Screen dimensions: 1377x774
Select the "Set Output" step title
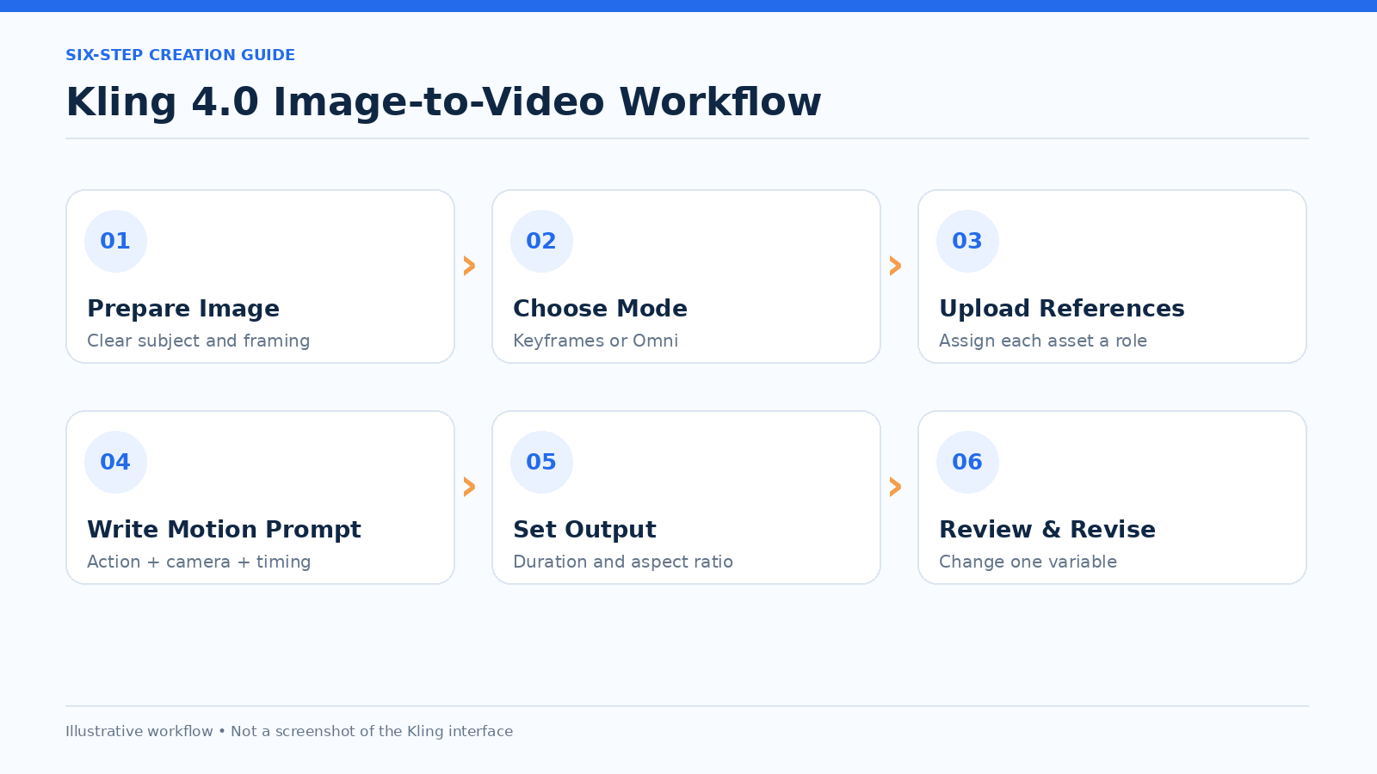tap(584, 530)
